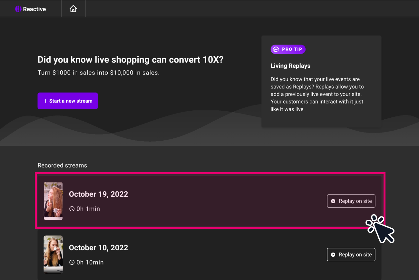The width and height of the screenshot is (419, 280).
Task: Click the live shopping 10X headline
Action: (x=131, y=60)
